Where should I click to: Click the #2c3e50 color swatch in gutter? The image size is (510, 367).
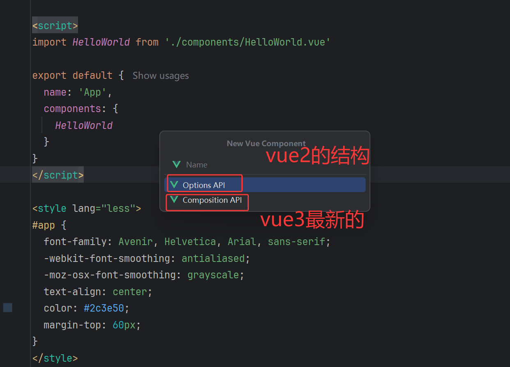[8, 307]
